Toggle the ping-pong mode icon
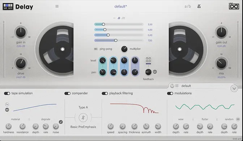This screenshot has height=141, width=243. point(96,49)
